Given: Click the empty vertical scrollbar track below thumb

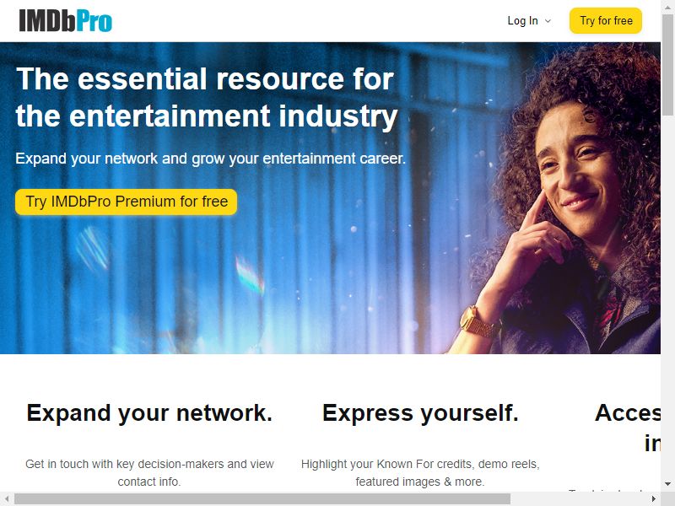Looking at the screenshot, I should (667, 297).
